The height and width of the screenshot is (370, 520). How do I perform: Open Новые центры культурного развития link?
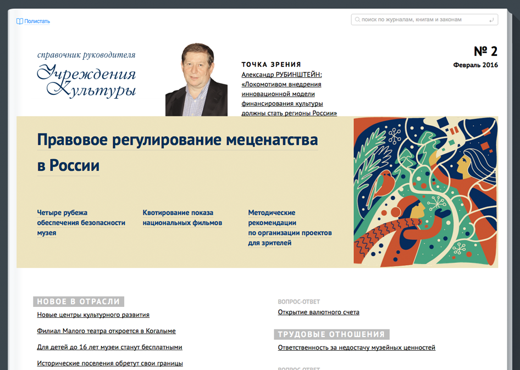pos(93,315)
